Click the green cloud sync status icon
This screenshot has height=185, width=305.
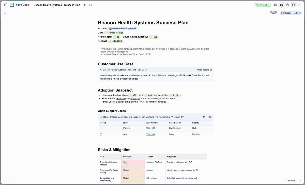coord(90,5)
